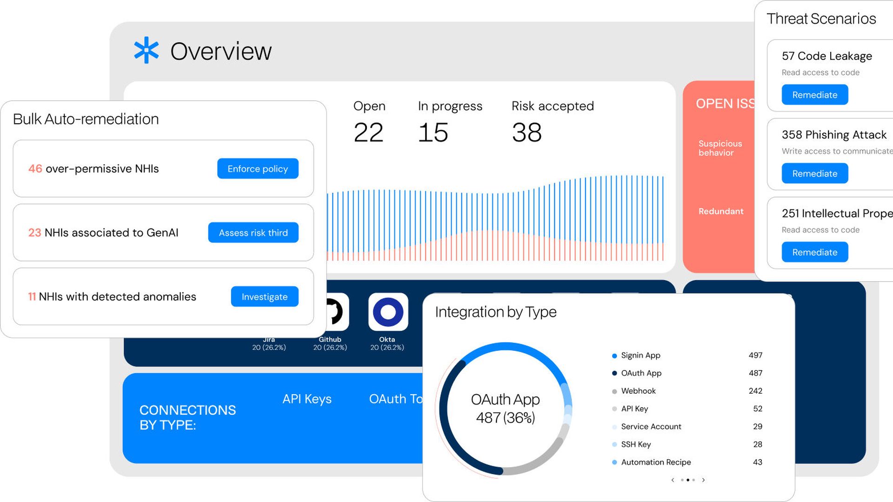The height and width of the screenshot is (502, 893).
Task: Go to previous legend page arrow
Action: tap(673, 480)
